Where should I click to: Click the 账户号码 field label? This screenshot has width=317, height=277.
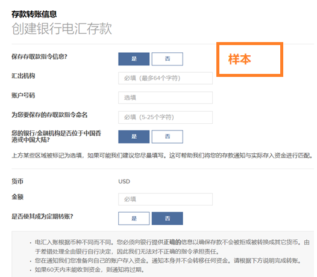click(x=24, y=96)
